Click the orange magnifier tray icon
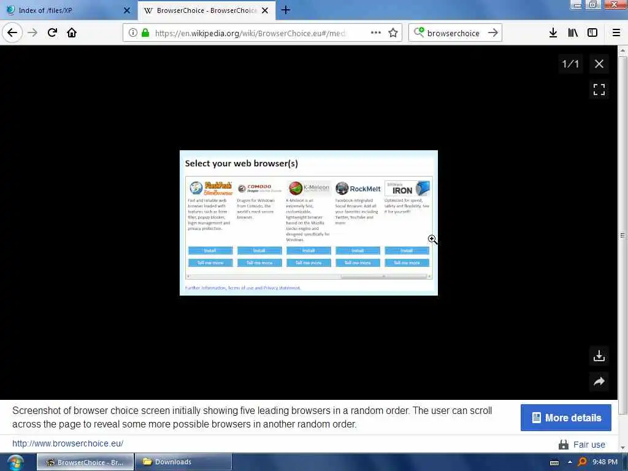 tap(583, 462)
